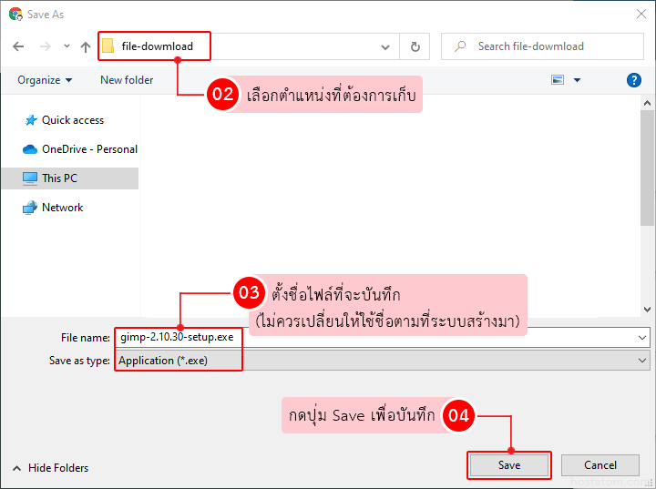The width and height of the screenshot is (656, 489).
Task: Expand the Save as type dropdown
Action: coord(643,361)
